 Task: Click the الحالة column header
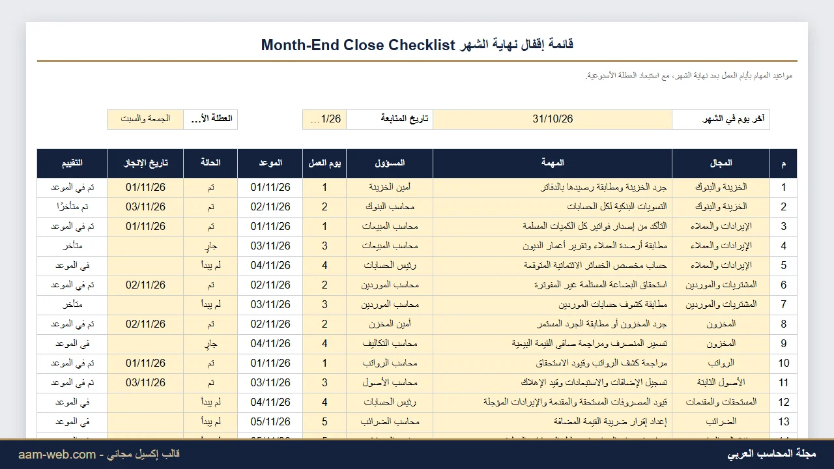pyautogui.click(x=210, y=163)
